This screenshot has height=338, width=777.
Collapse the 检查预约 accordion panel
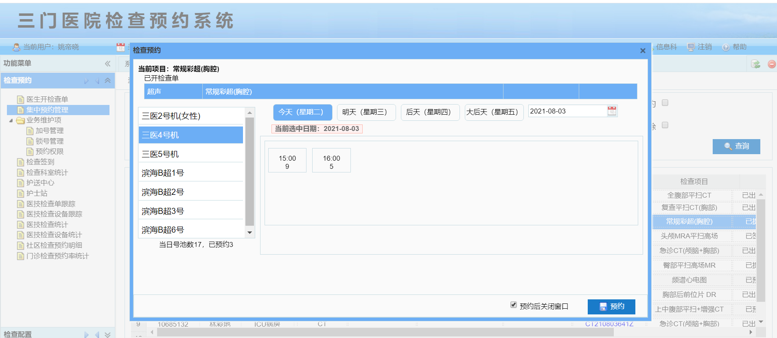(x=107, y=81)
